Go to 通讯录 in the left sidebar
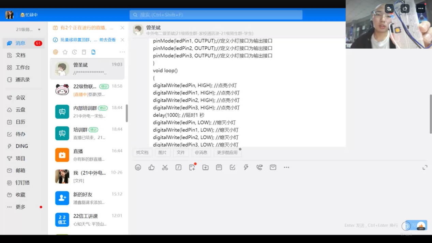Screen dimensions: 432x243 click(x=23, y=80)
